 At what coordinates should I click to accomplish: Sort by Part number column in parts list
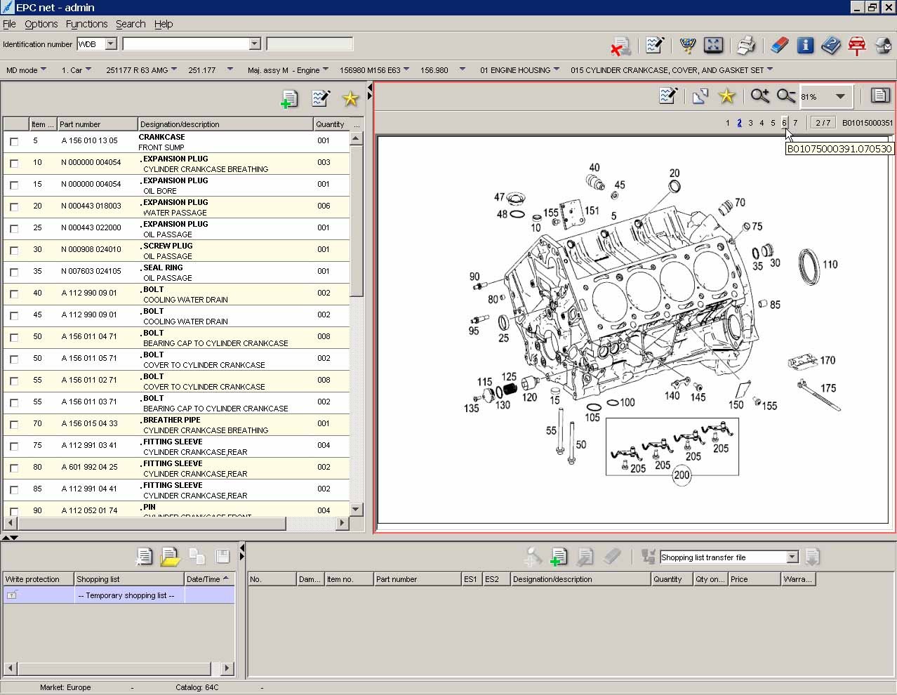point(98,124)
